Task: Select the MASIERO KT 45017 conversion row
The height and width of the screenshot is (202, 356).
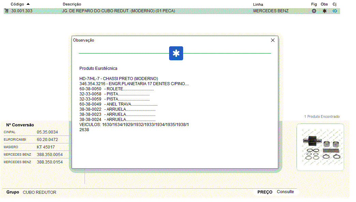Action: 36,147
